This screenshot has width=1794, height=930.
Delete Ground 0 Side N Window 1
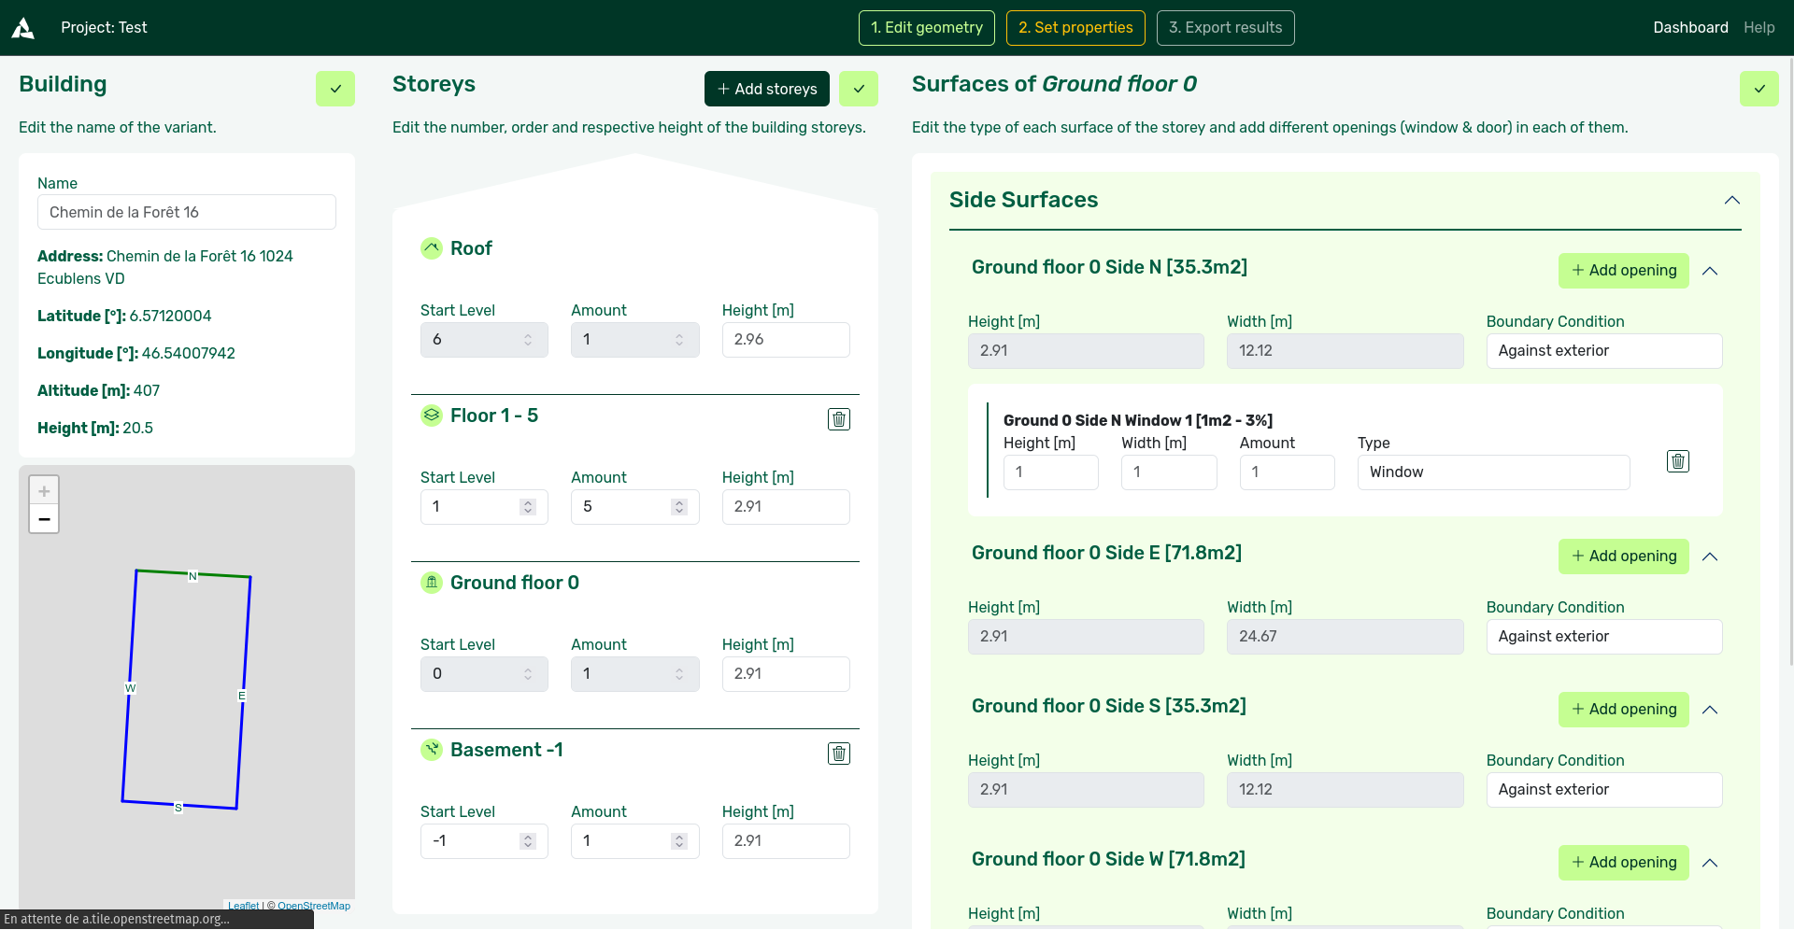(x=1678, y=461)
